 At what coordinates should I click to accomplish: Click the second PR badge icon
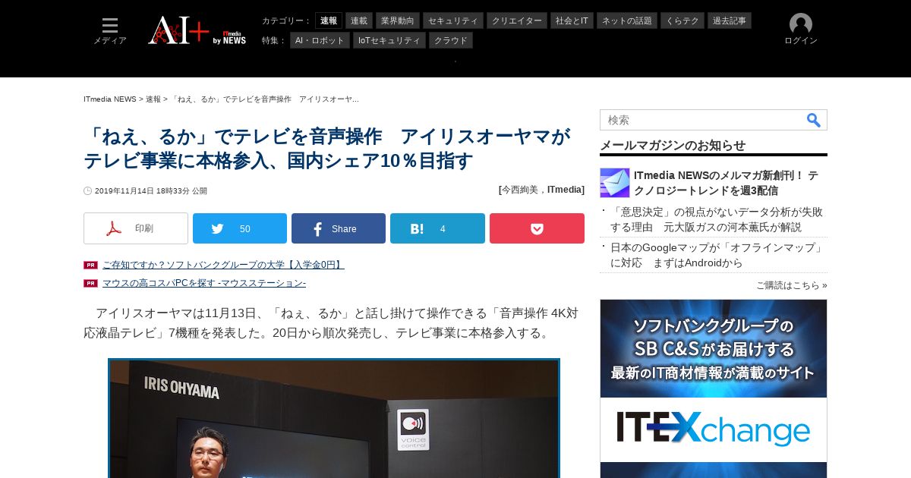(90, 283)
